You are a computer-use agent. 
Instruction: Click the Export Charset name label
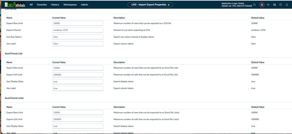[14, 30]
